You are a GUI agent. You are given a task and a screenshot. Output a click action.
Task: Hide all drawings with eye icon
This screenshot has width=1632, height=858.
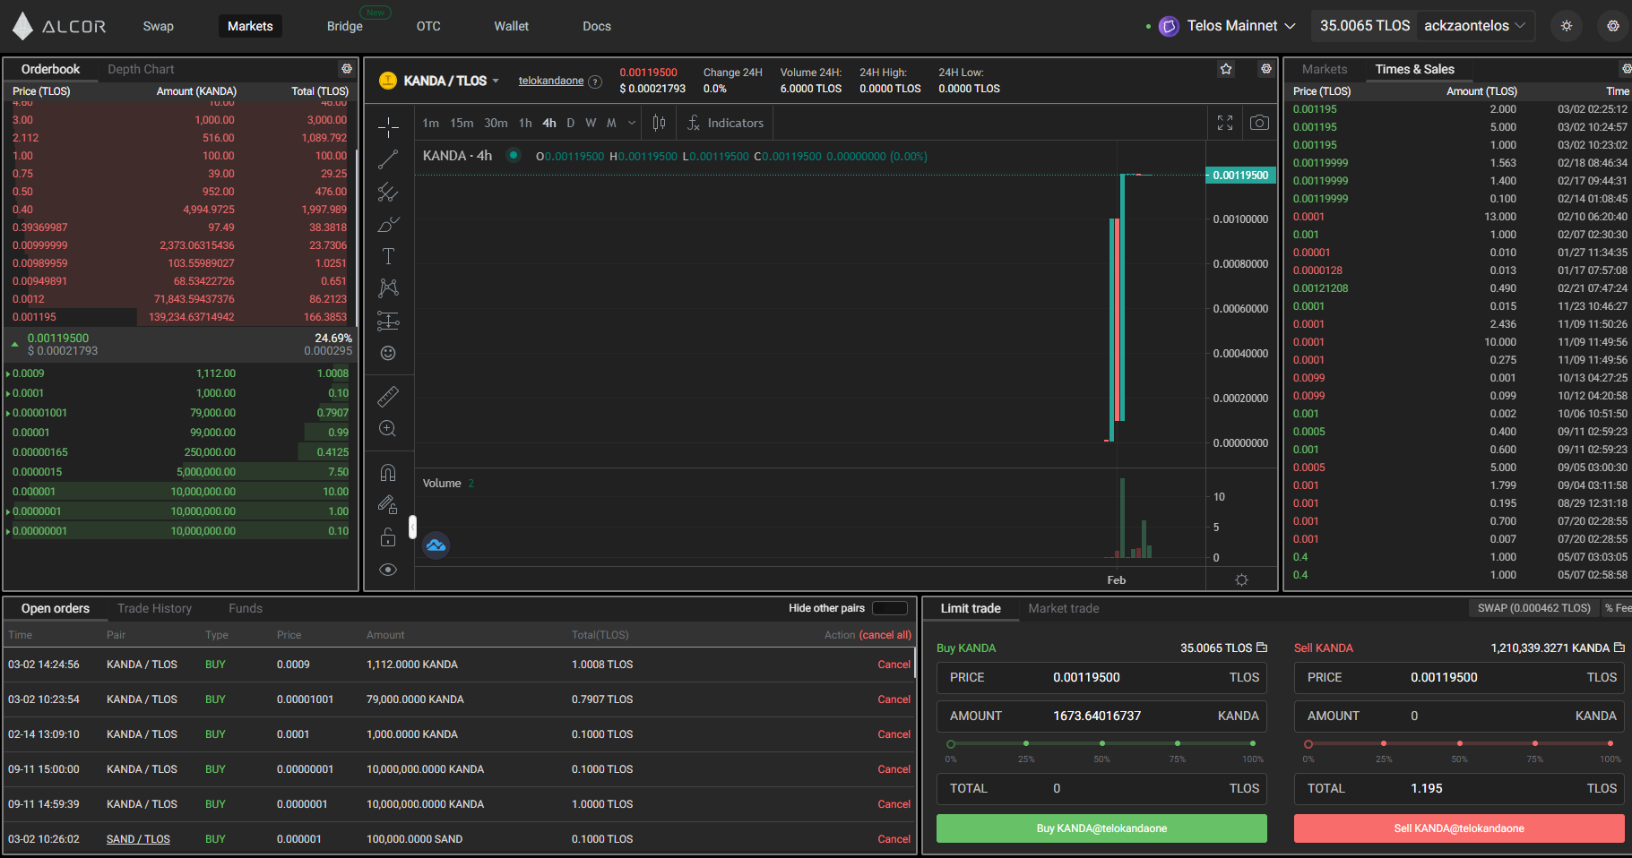coord(388,570)
